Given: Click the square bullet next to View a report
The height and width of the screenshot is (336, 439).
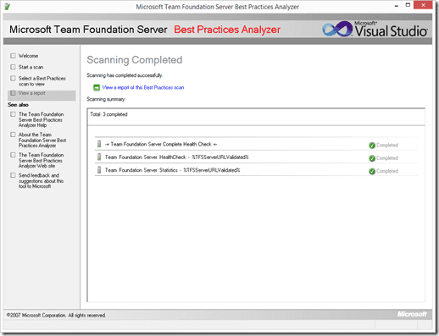Looking at the screenshot, I should pyautogui.click(x=13, y=93).
